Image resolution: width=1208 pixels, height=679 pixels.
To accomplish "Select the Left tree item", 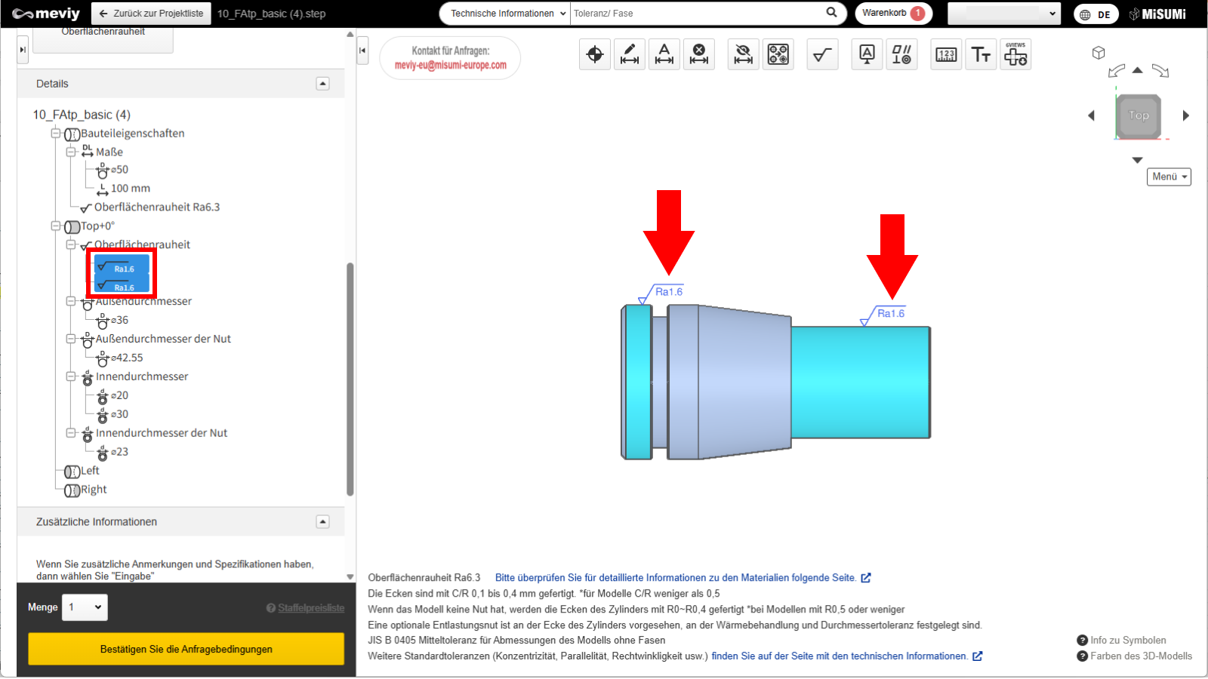I will pos(90,471).
